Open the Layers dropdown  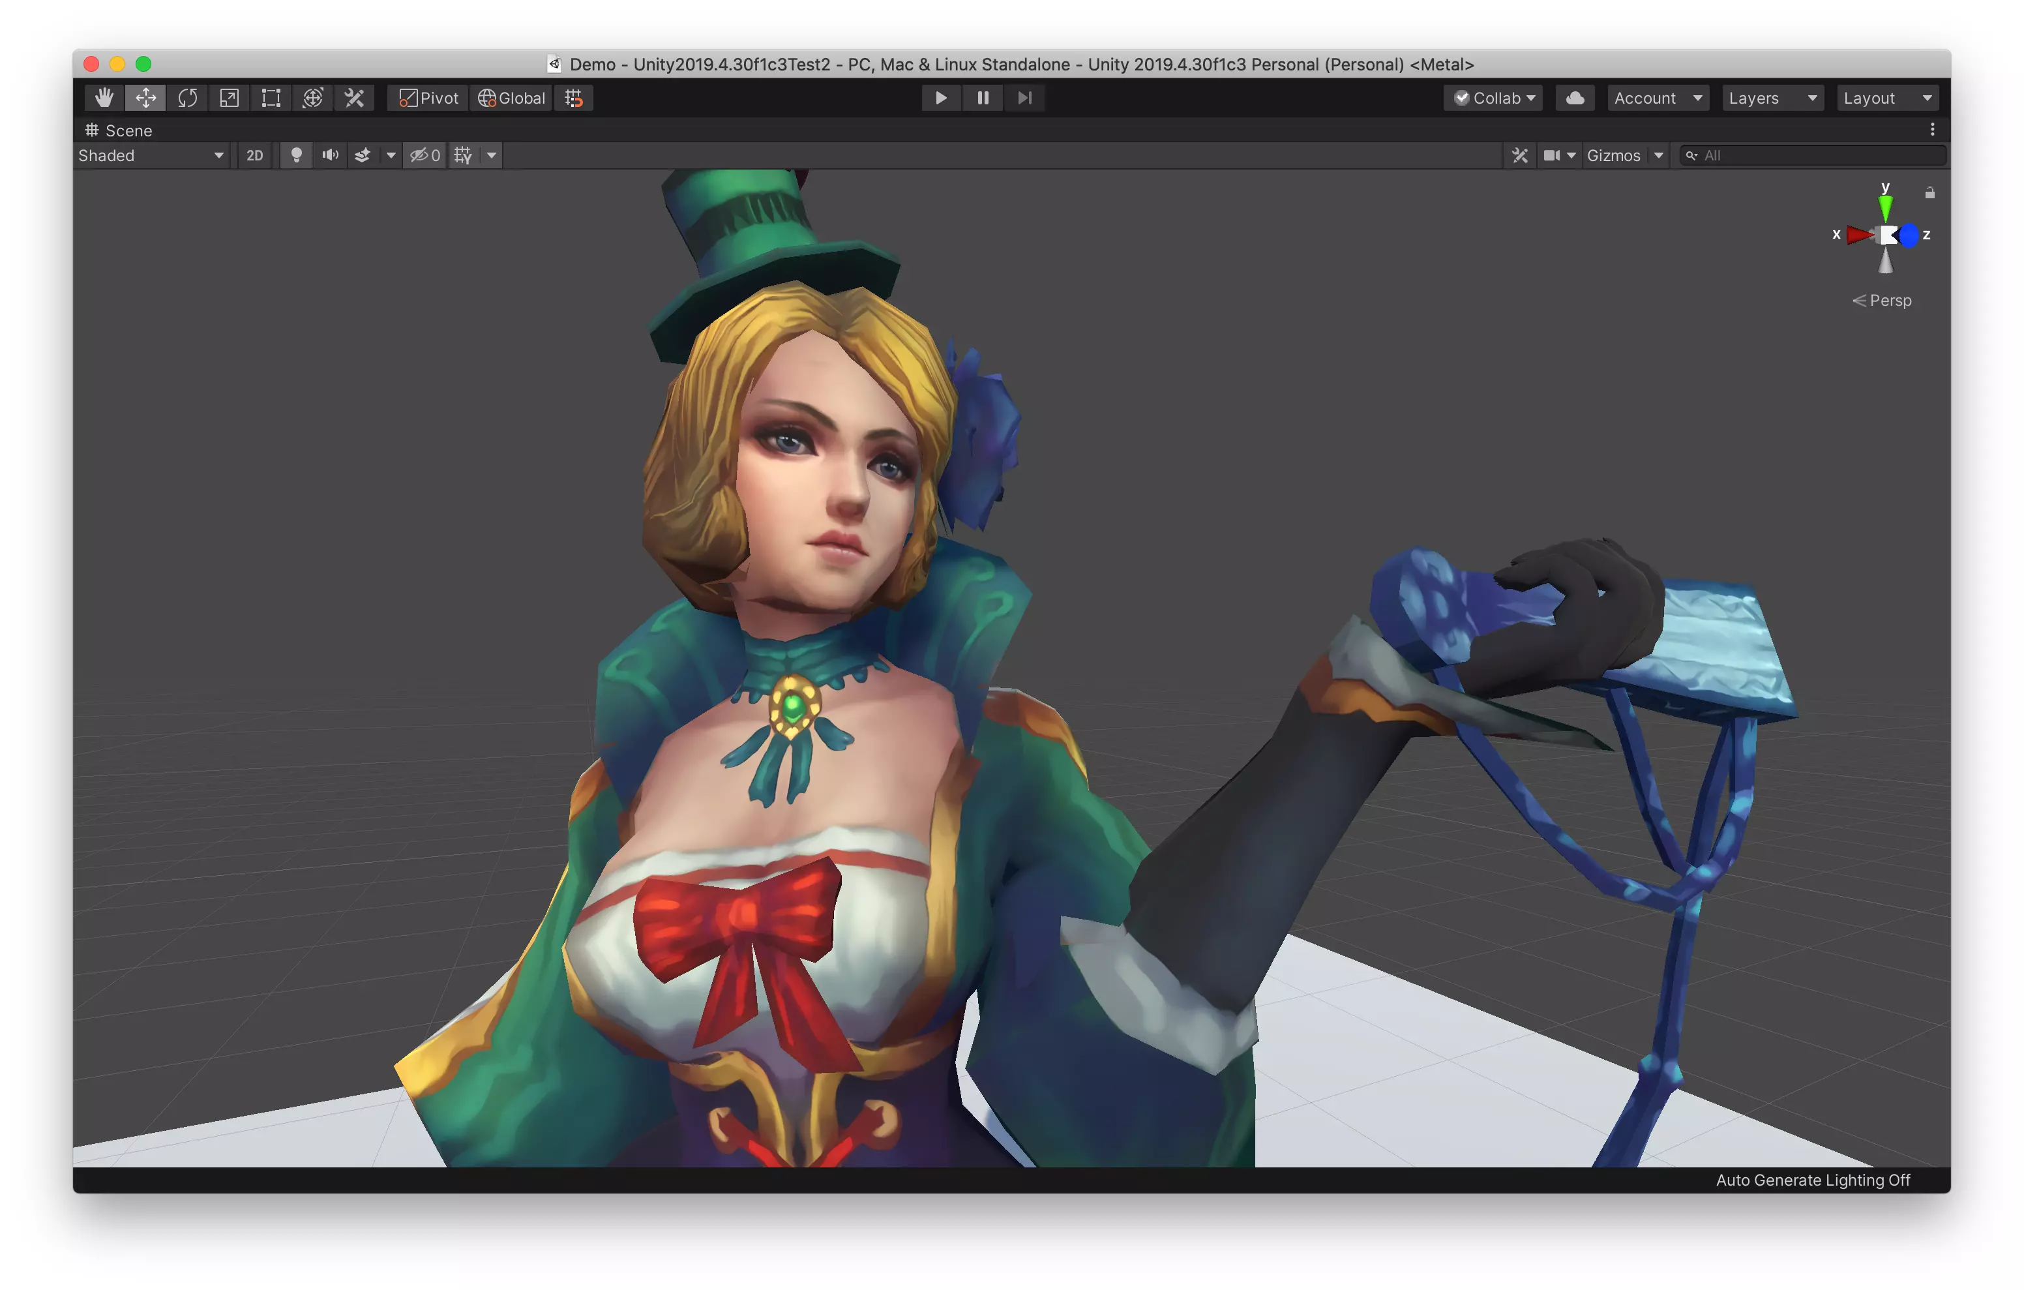coord(1773,98)
